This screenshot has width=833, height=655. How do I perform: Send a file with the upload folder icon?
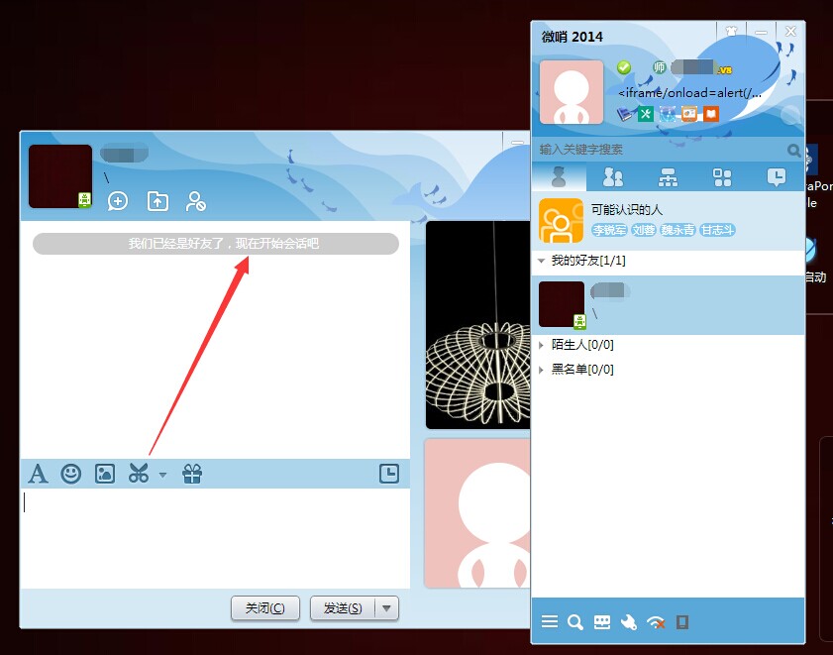(157, 201)
